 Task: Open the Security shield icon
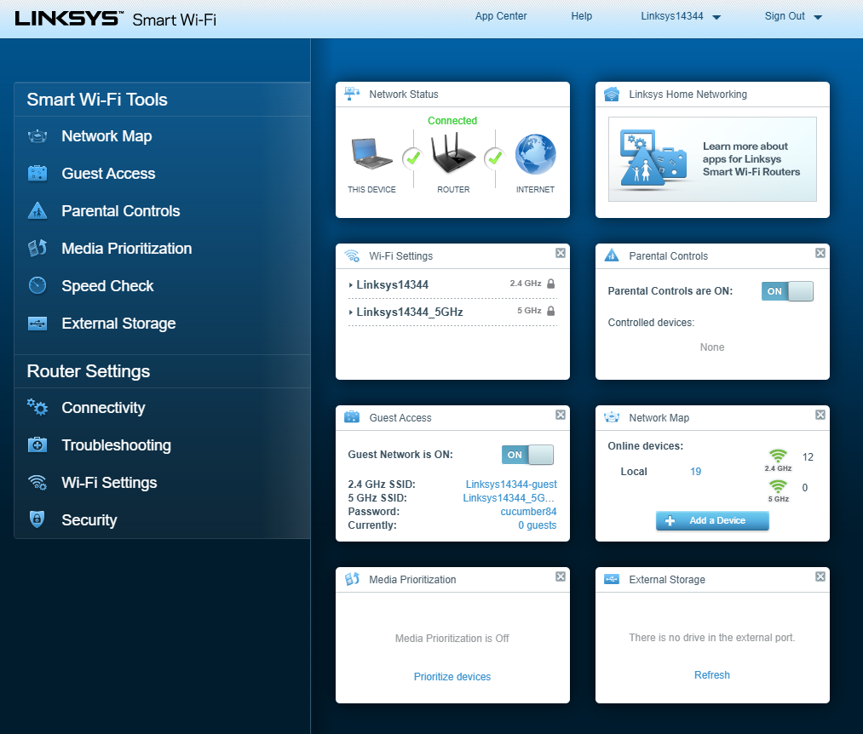pyautogui.click(x=37, y=519)
